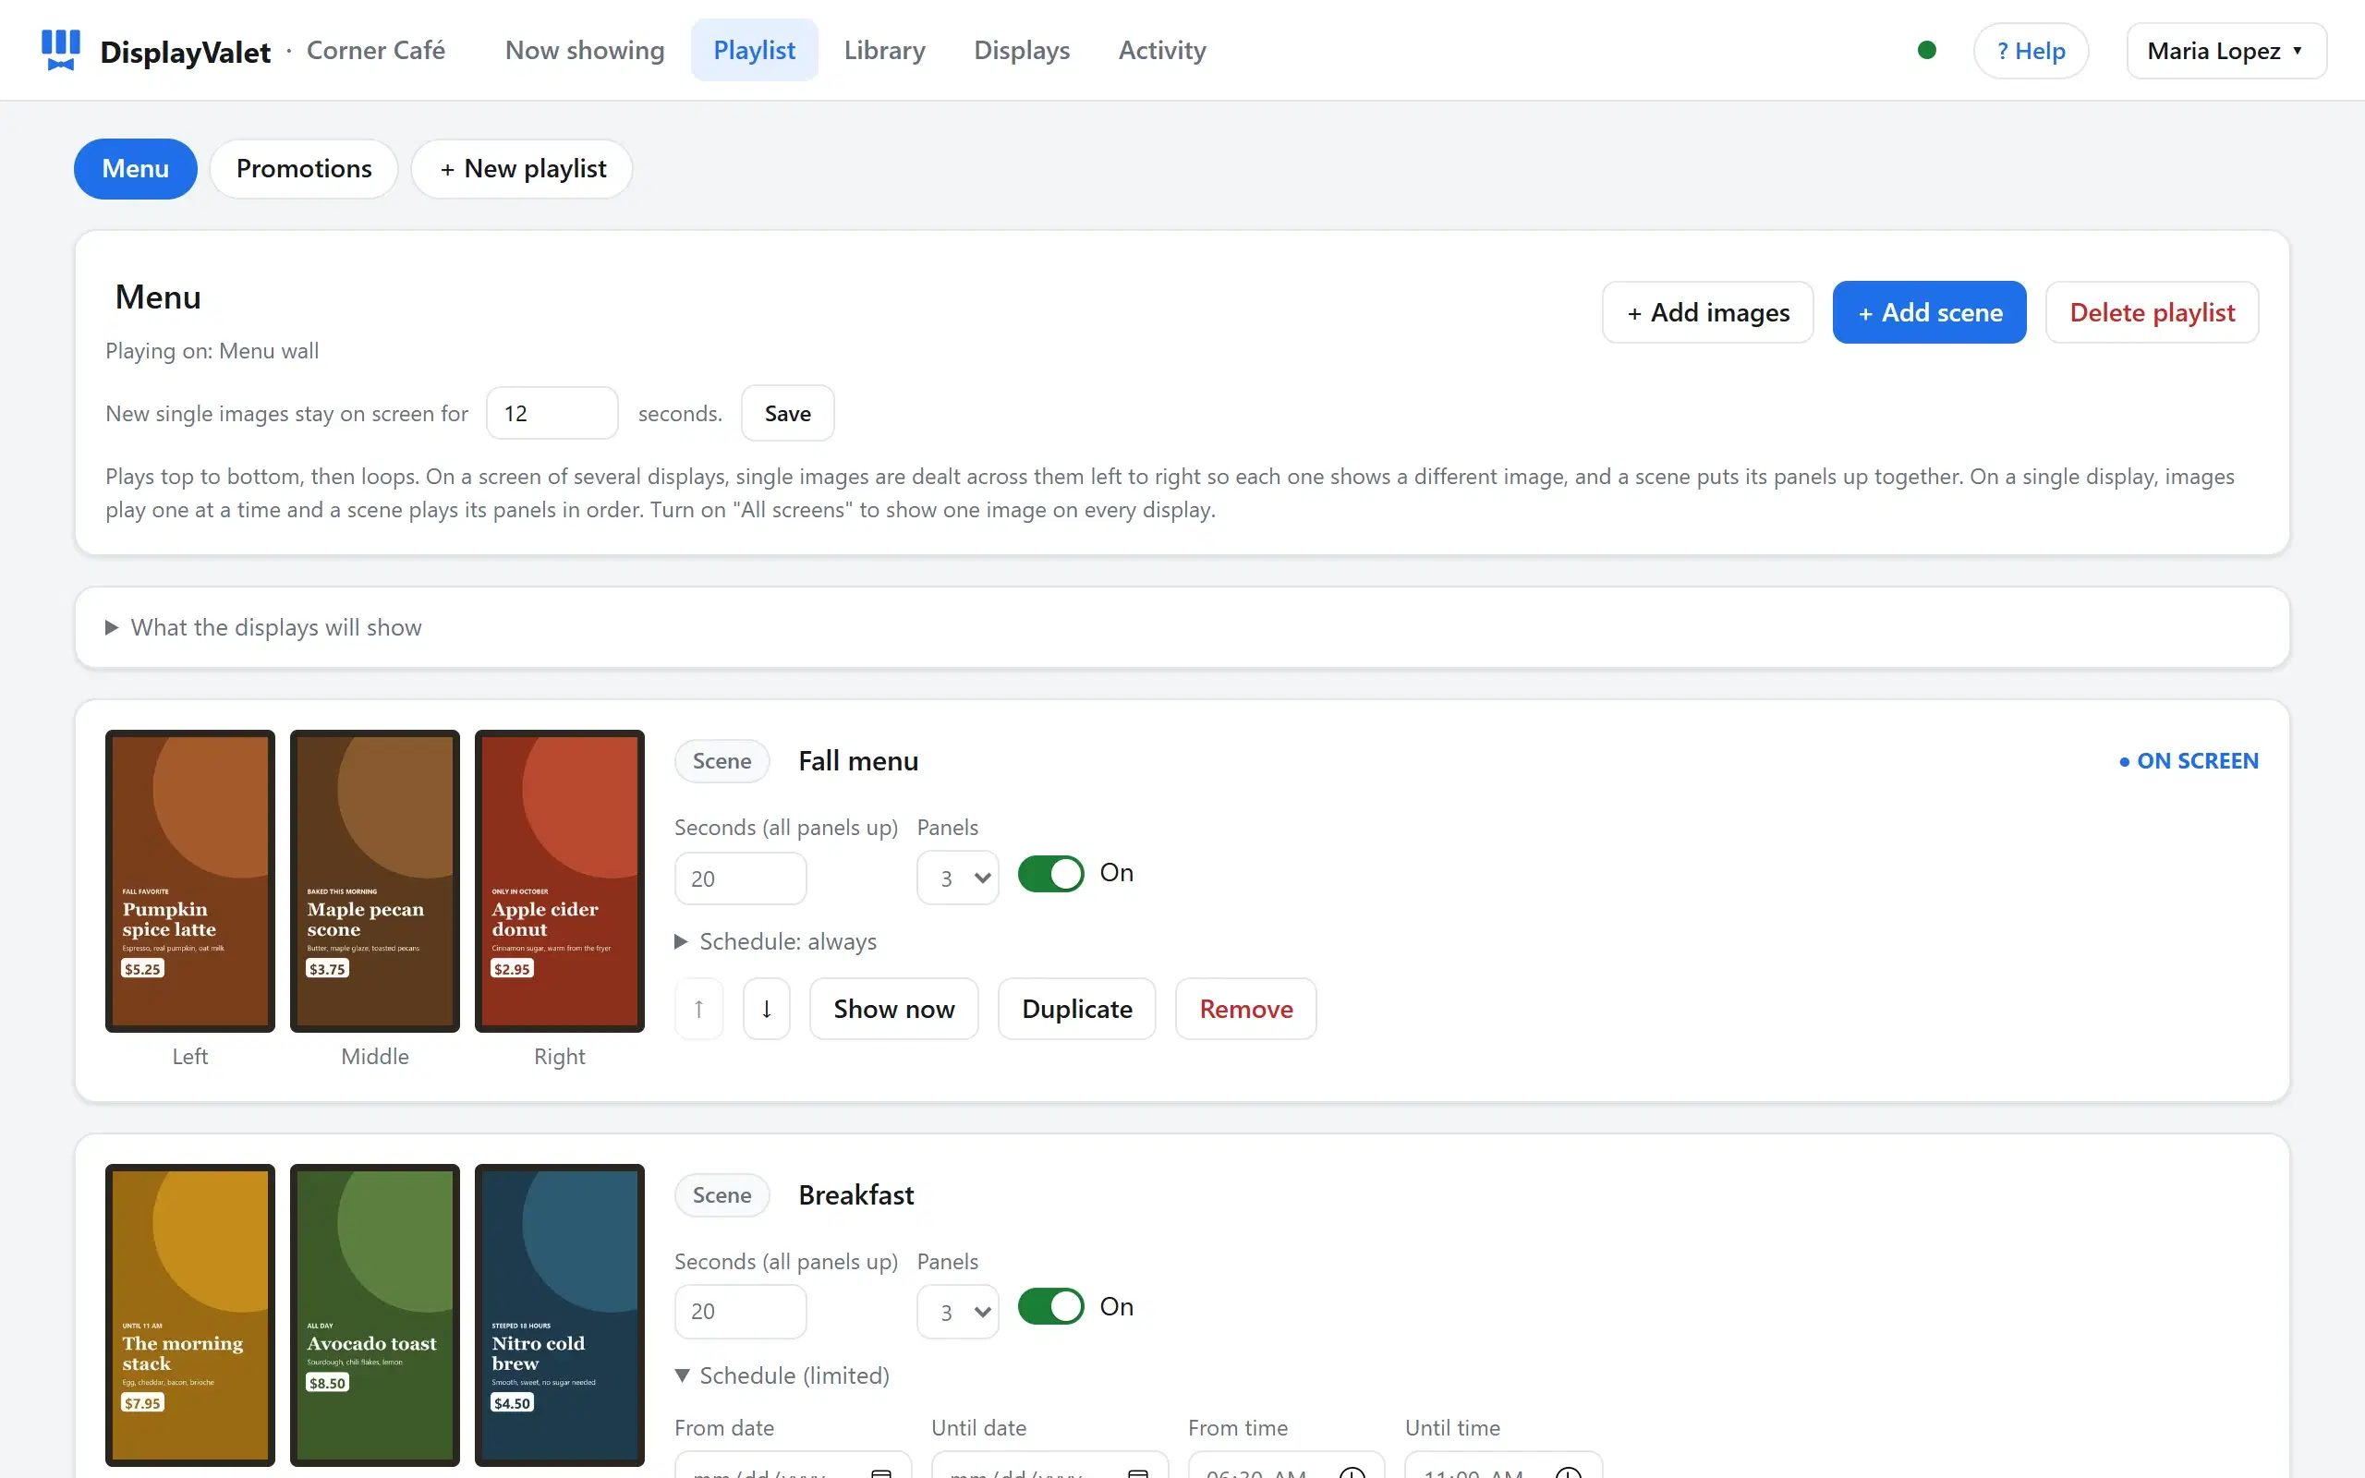The height and width of the screenshot is (1478, 2365).
Task: Click Breakfast seconds field
Action: [x=741, y=1312]
